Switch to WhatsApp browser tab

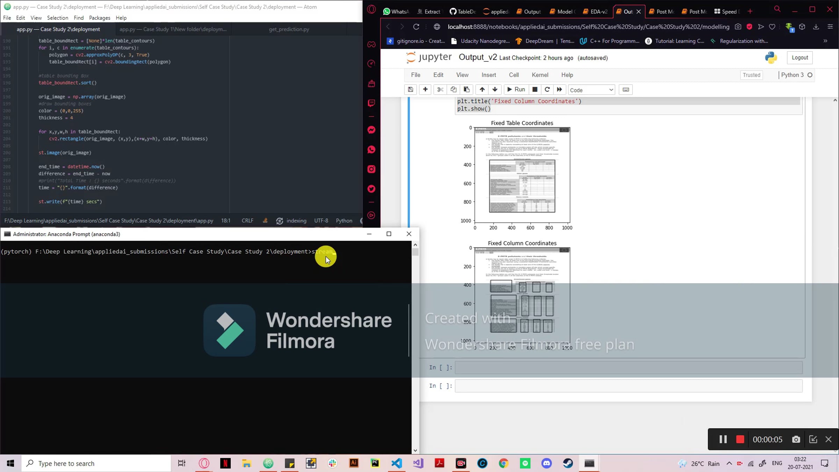point(396,12)
